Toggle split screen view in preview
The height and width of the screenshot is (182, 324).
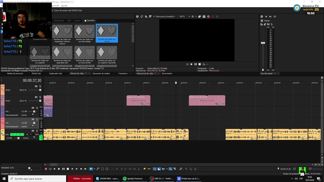(150, 16)
